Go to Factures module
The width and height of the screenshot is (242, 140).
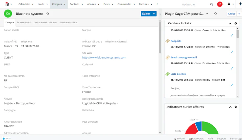click(144, 4)
